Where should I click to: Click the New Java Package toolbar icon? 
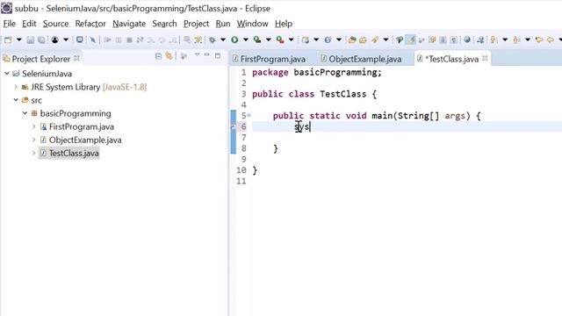click(x=305, y=39)
